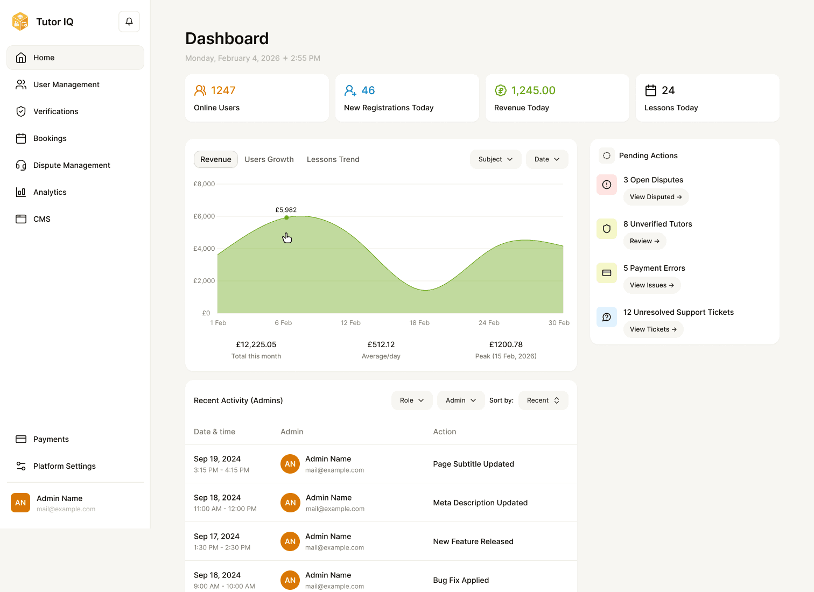Click View Tickets button
Image resolution: width=814 pixels, height=592 pixels.
pos(653,329)
